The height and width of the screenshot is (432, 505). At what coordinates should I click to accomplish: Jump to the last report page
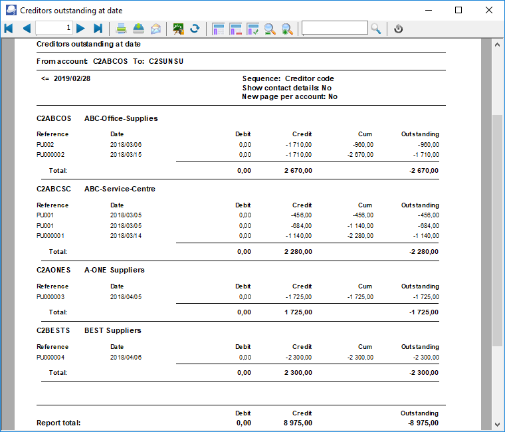click(x=98, y=29)
